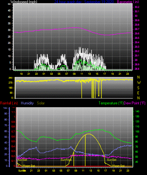Click the rainfall axis value 0.3
This screenshot has width=147, height=175.
point(13,151)
